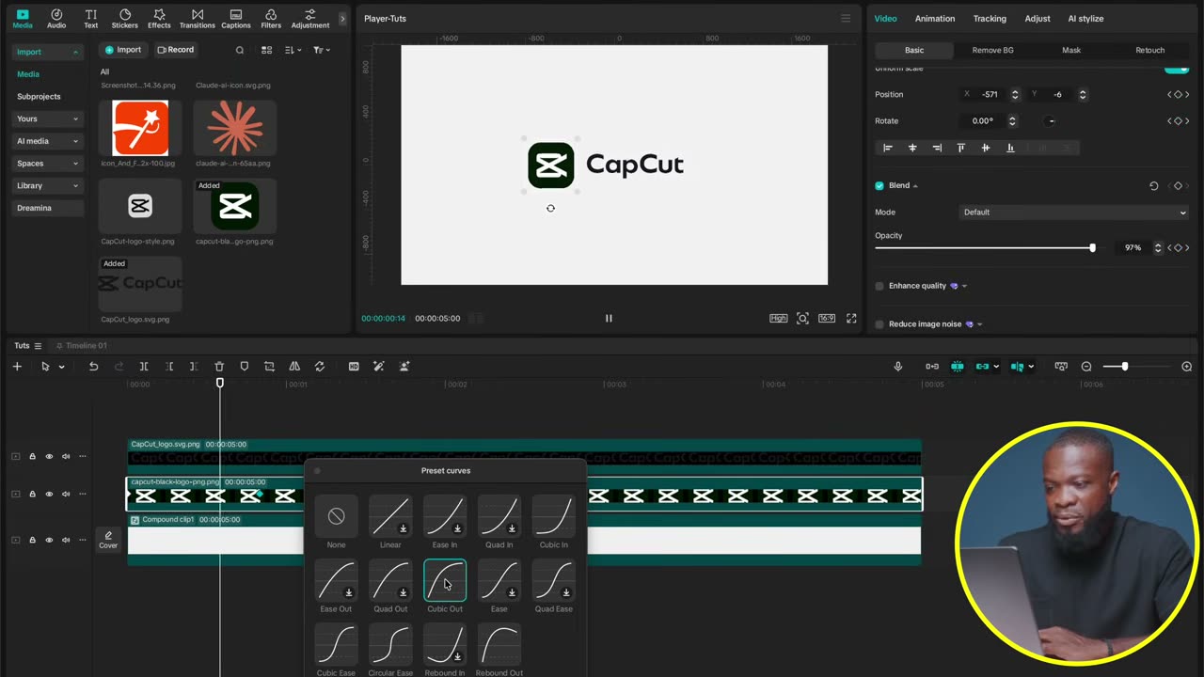Switch to the Adjust tab
The width and height of the screenshot is (1204, 677).
(1038, 19)
